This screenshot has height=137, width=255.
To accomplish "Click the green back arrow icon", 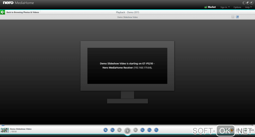I will point(2,12).
